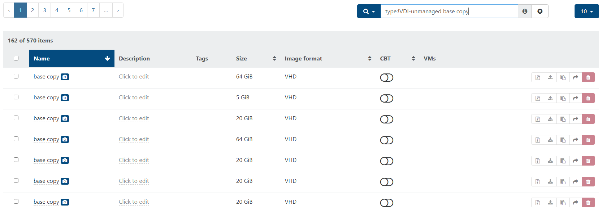Go to the next page with right arrow

(118, 10)
